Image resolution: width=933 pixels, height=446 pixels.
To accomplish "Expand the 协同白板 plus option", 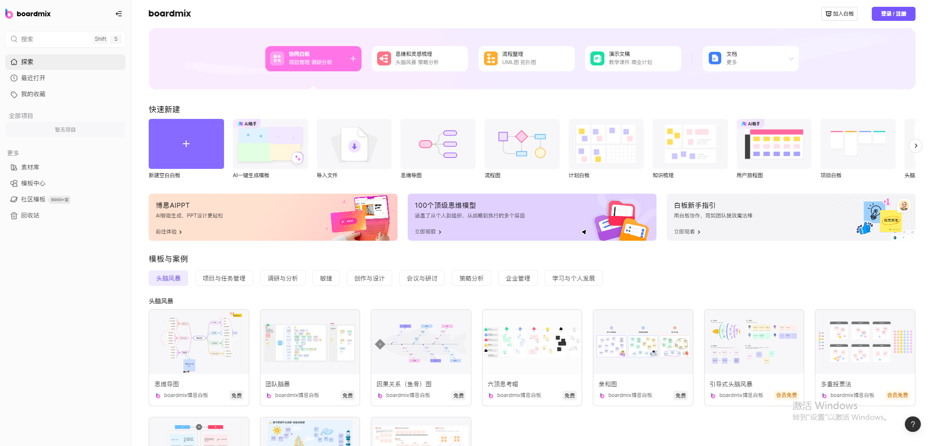I will 353,59.
